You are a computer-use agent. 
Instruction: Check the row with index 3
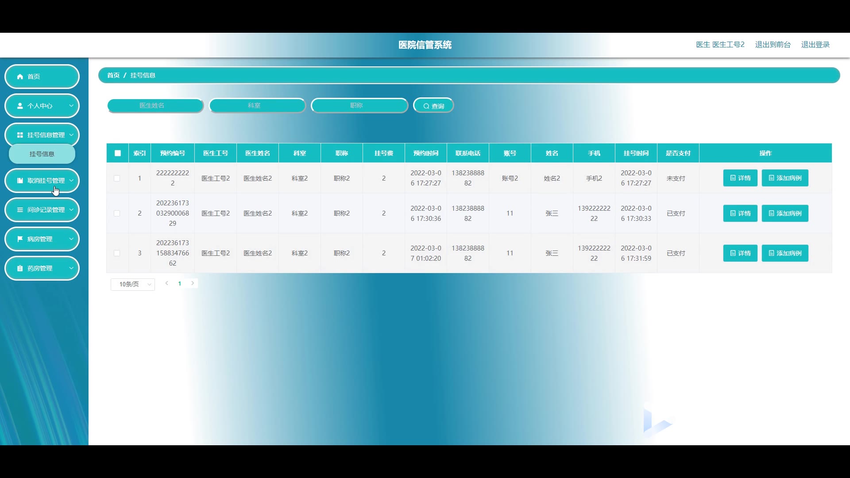[117, 253]
